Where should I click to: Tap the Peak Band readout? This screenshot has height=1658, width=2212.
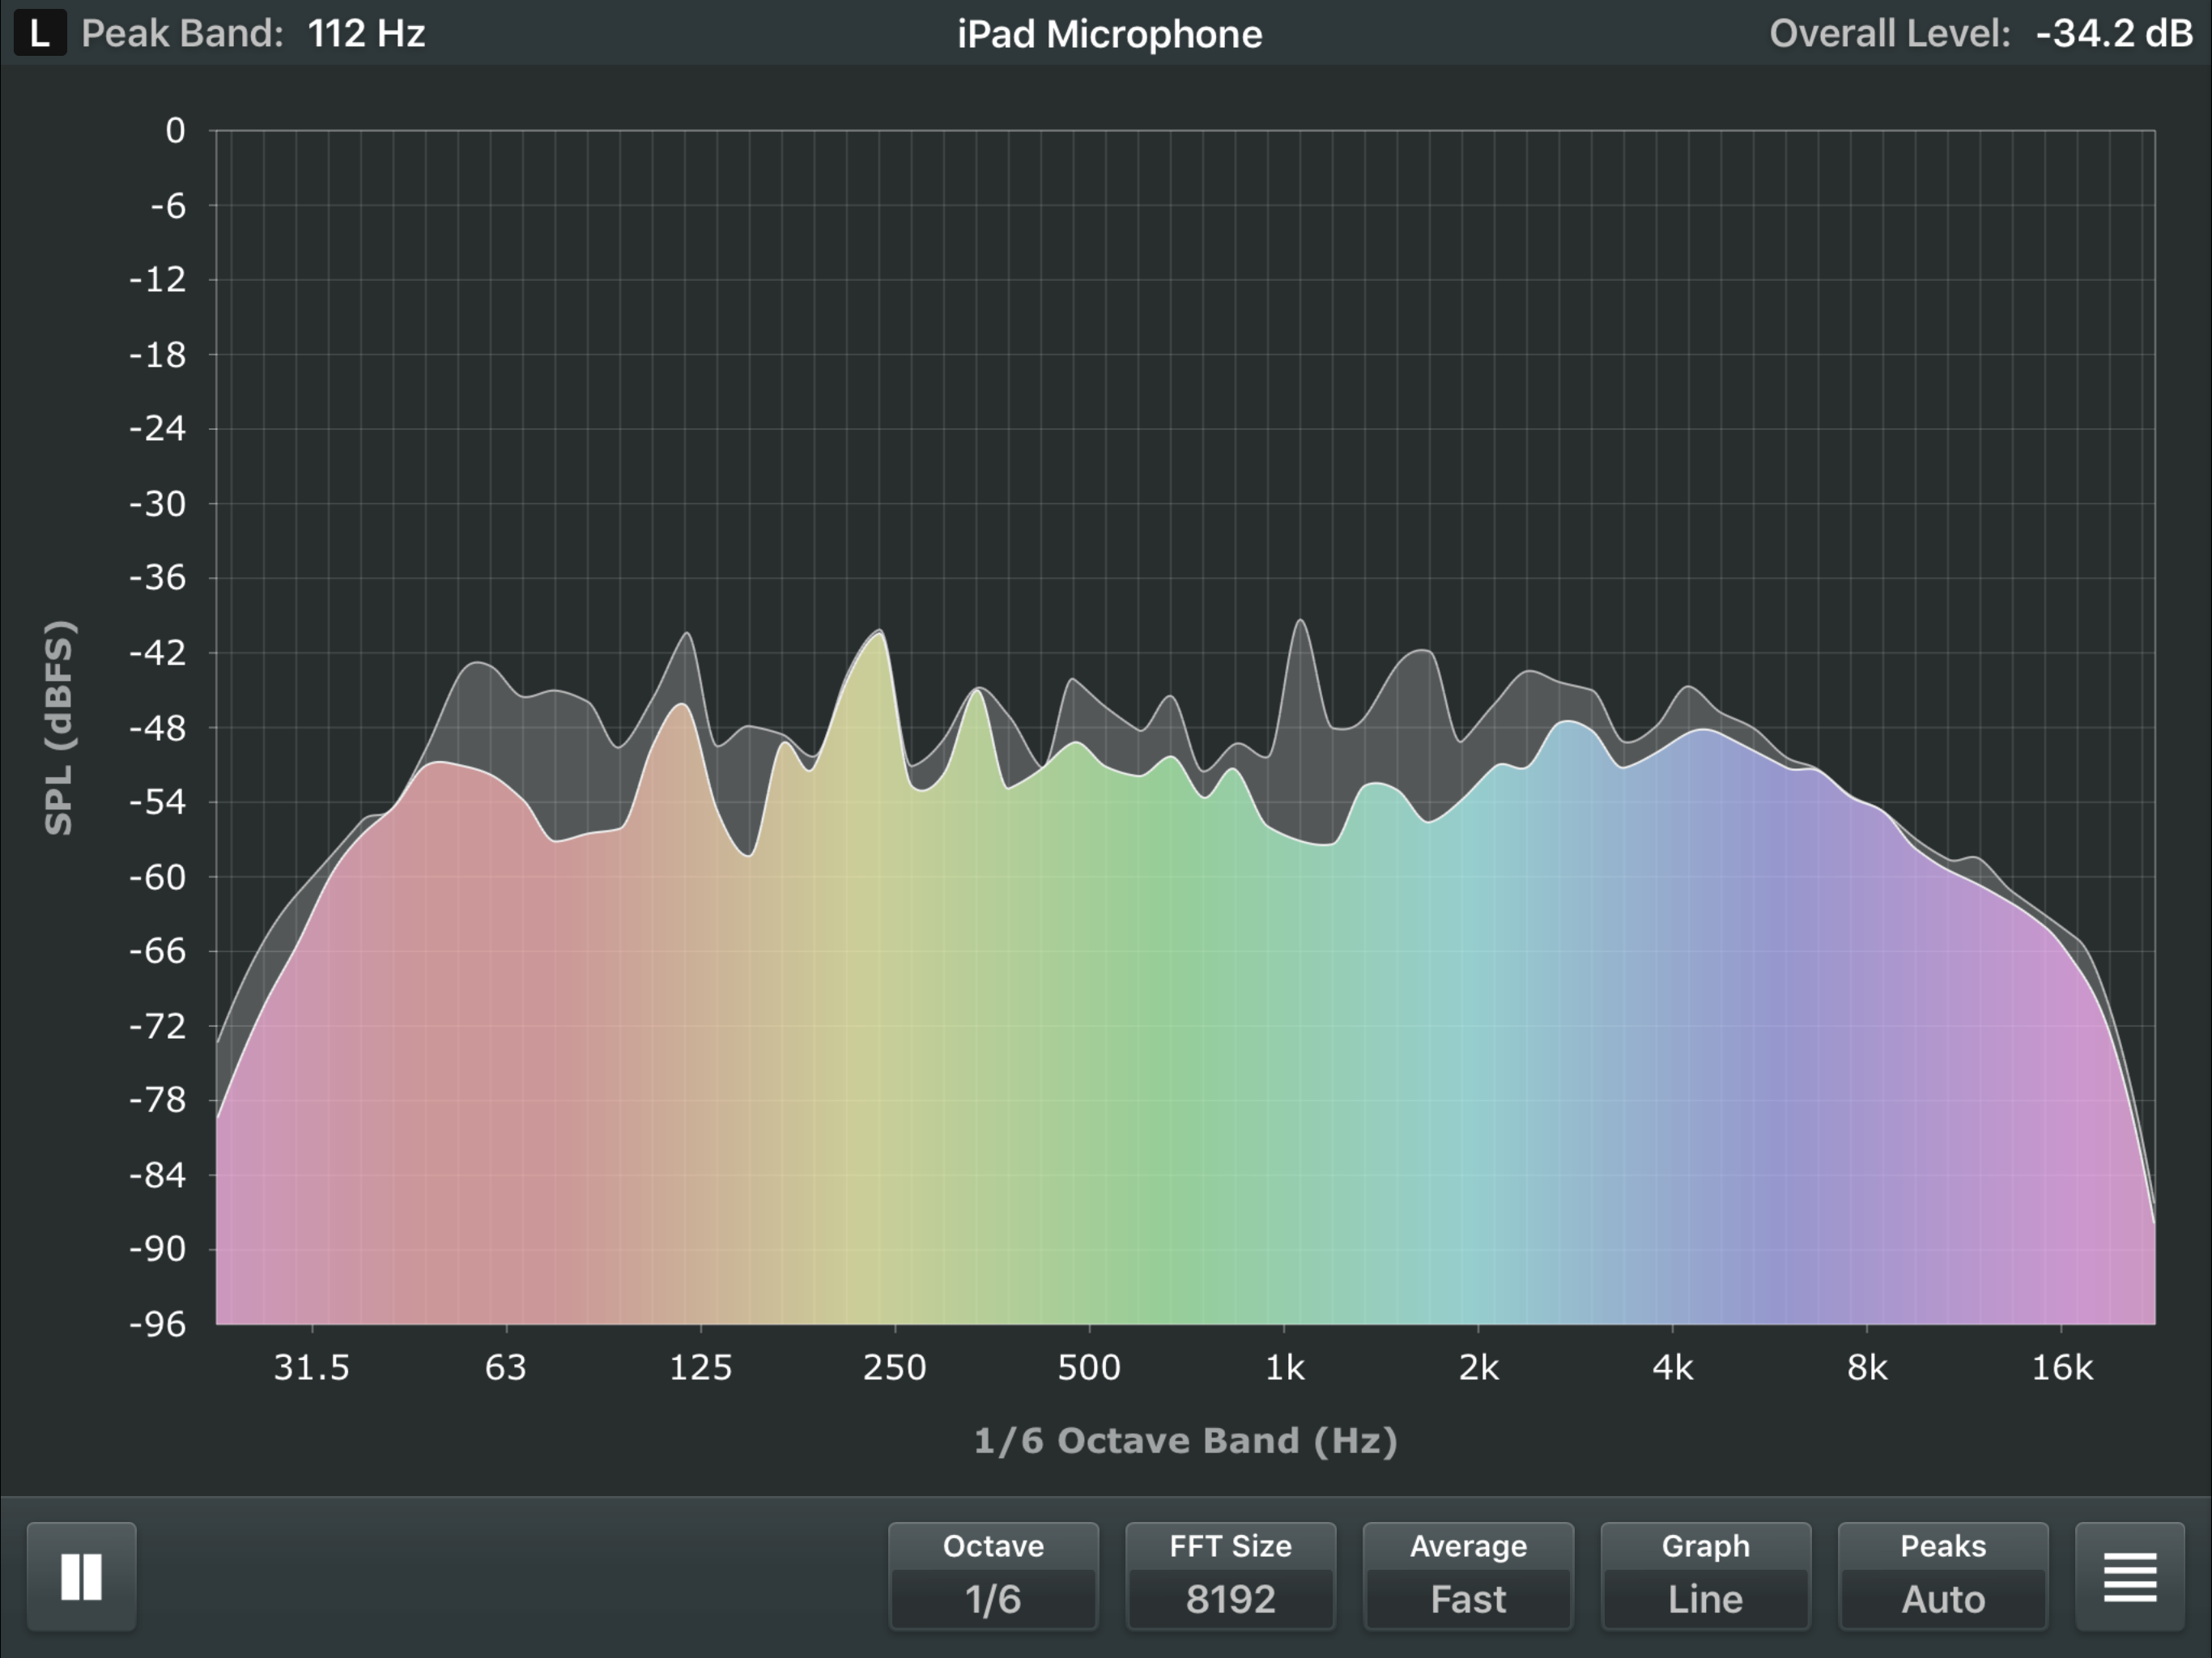(250, 33)
